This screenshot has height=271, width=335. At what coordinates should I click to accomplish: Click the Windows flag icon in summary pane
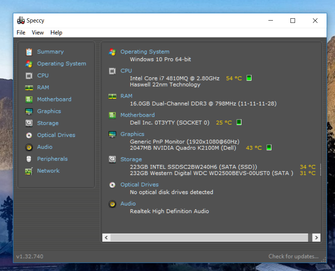(x=112, y=52)
